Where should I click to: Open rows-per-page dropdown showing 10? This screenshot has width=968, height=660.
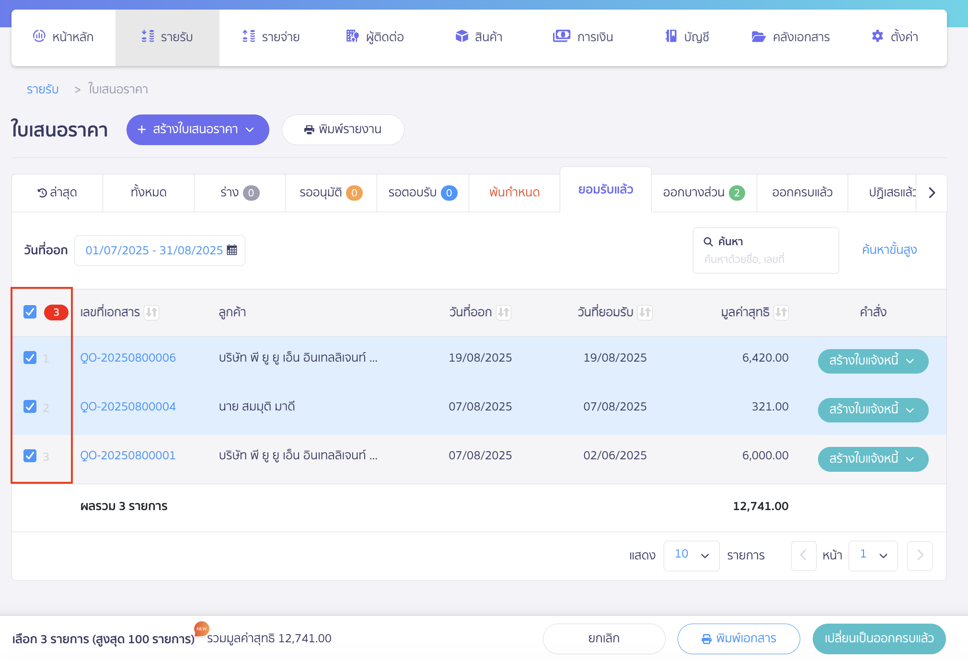pos(691,555)
